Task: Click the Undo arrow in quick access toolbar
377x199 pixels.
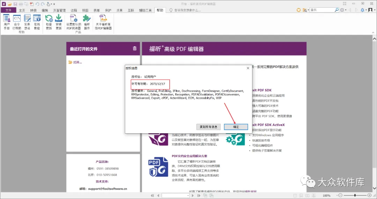Action: 37,4
